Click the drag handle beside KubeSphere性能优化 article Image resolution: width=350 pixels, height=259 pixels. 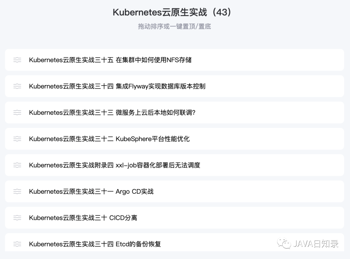[x=17, y=139]
